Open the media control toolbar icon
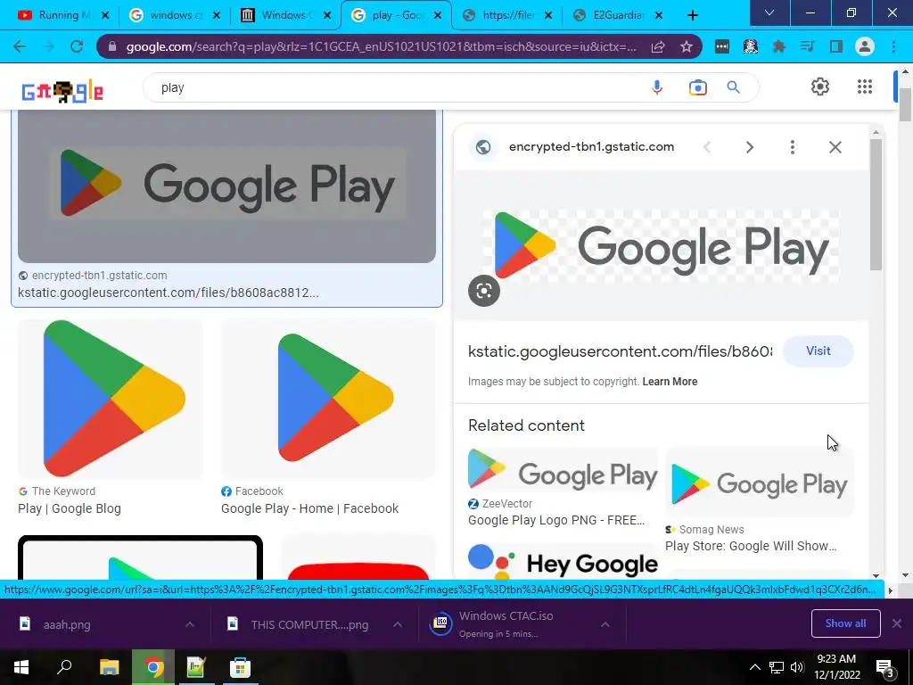913x685 pixels. coord(808,46)
